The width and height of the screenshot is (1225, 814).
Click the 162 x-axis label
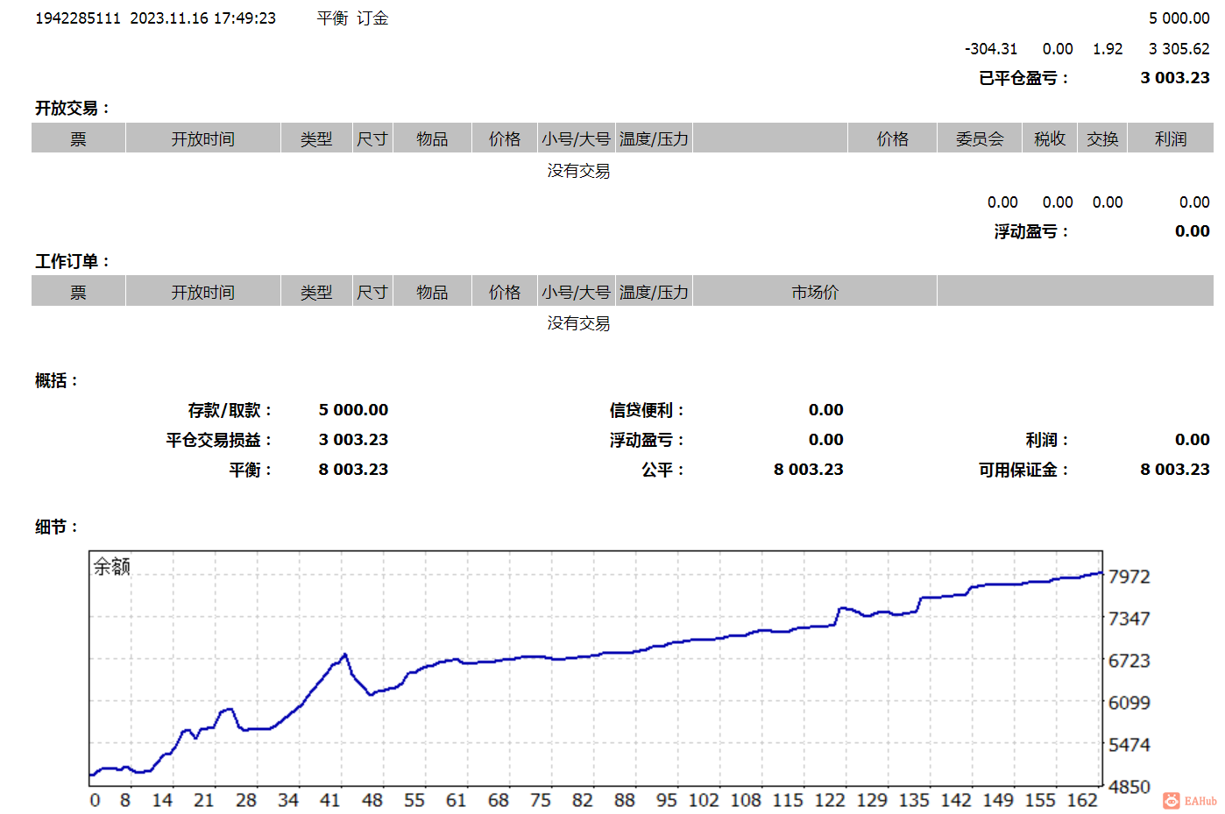[1082, 800]
